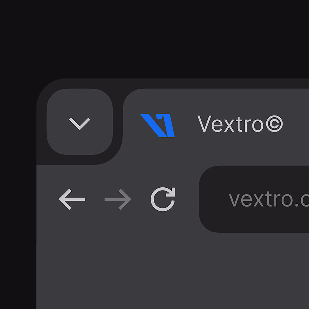Click toolbar space between reload and address bar
The image size is (309, 309).
pyautogui.click(x=187, y=199)
